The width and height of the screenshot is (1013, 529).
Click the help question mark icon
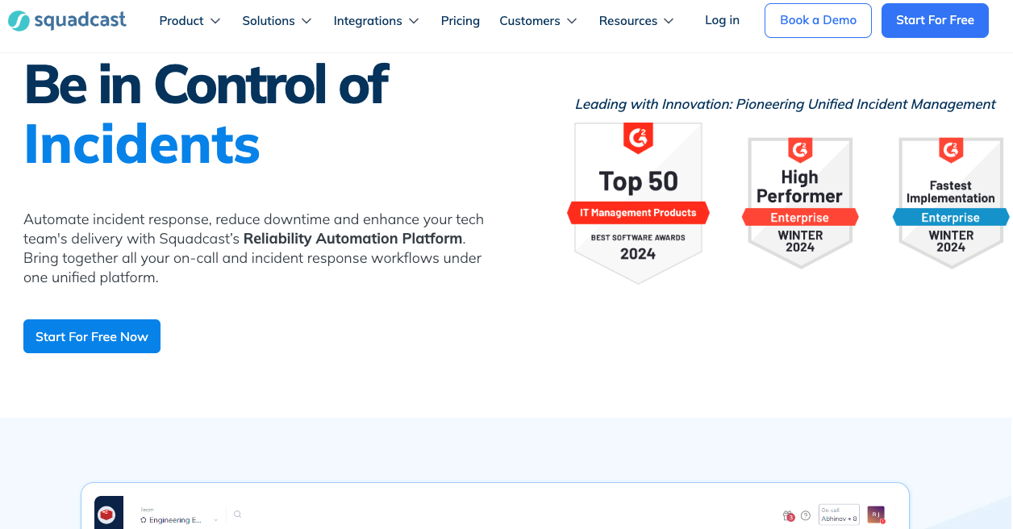(805, 515)
